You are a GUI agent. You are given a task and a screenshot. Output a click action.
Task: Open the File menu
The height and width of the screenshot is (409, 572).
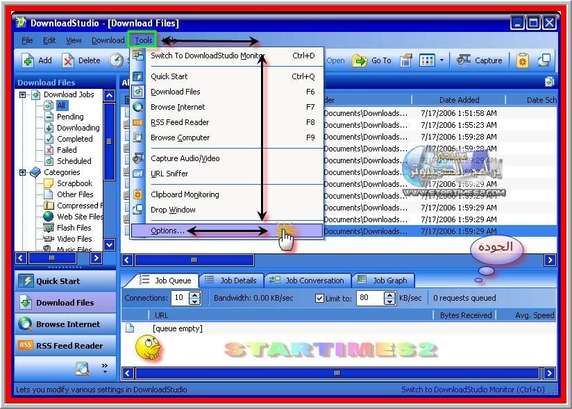pos(27,40)
